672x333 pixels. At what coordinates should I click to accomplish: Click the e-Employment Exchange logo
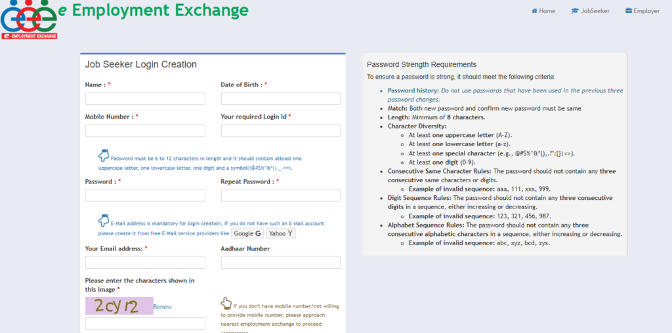[29, 20]
